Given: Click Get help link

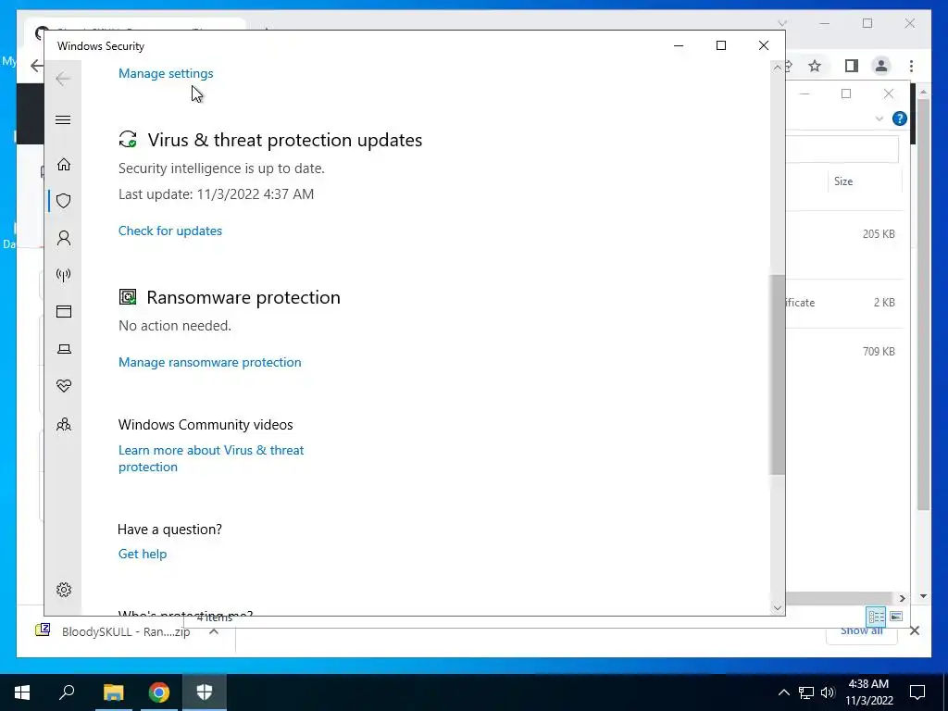Looking at the screenshot, I should click(x=143, y=554).
